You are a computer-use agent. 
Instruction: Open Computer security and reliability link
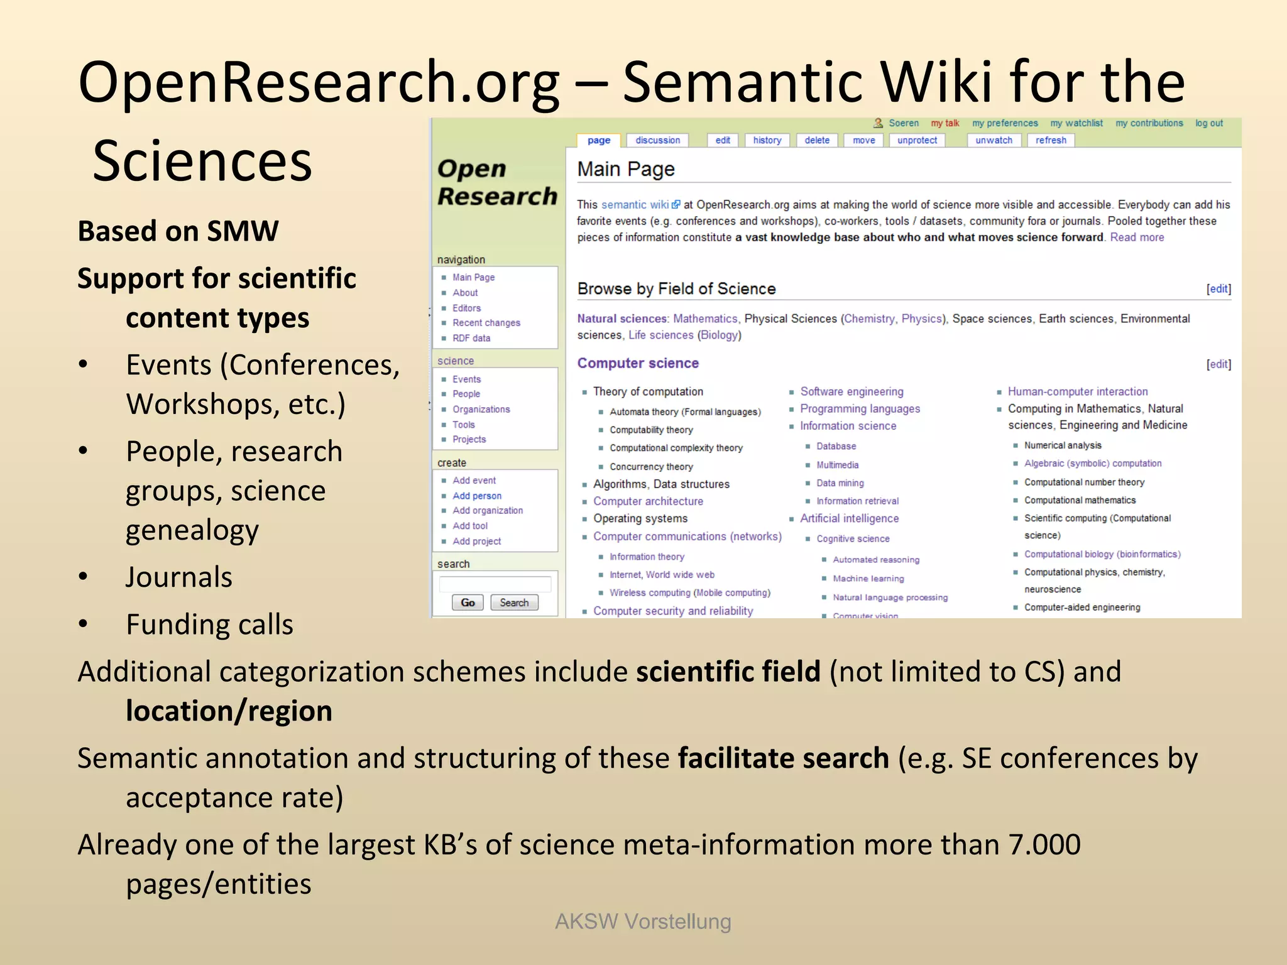[x=673, y=611]
